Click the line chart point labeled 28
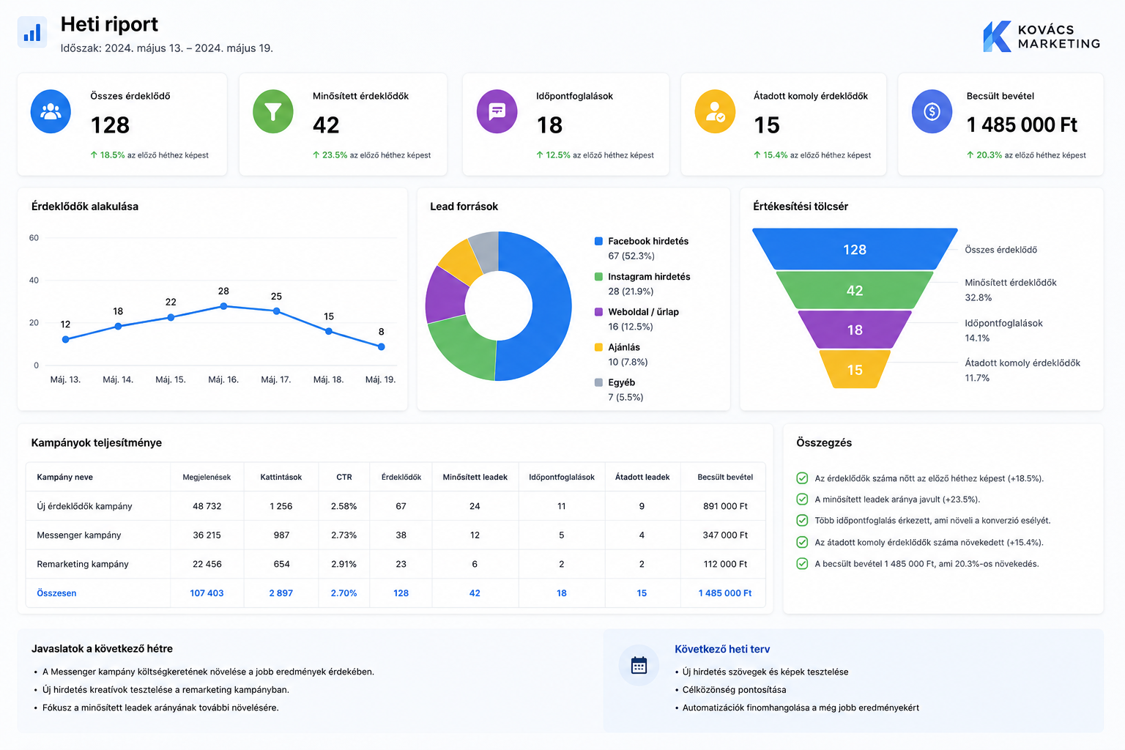Viewport: 1125px width, 750px height. (x=223, y=306)
